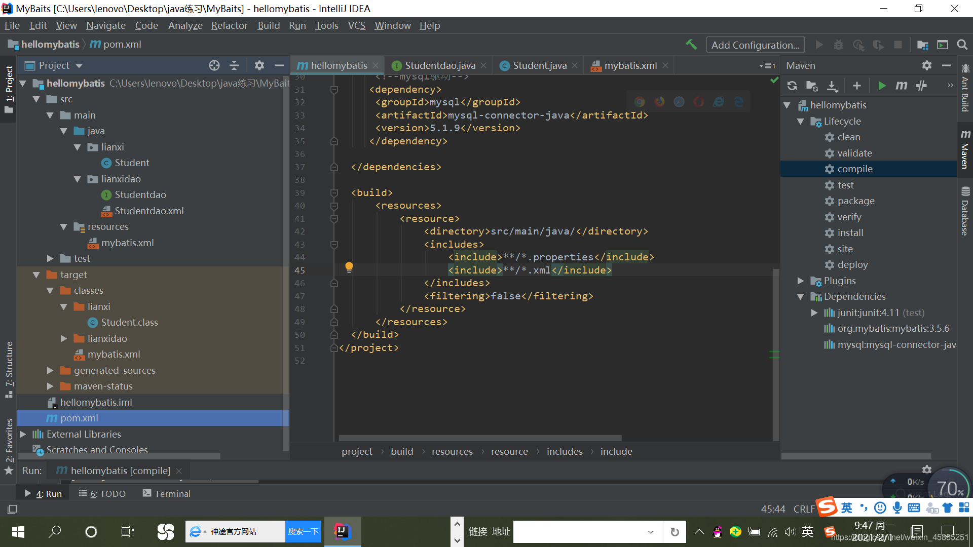This screenshot has width=973, height=547.
Task: Open the Database side tool window
Action: point(965,211)
